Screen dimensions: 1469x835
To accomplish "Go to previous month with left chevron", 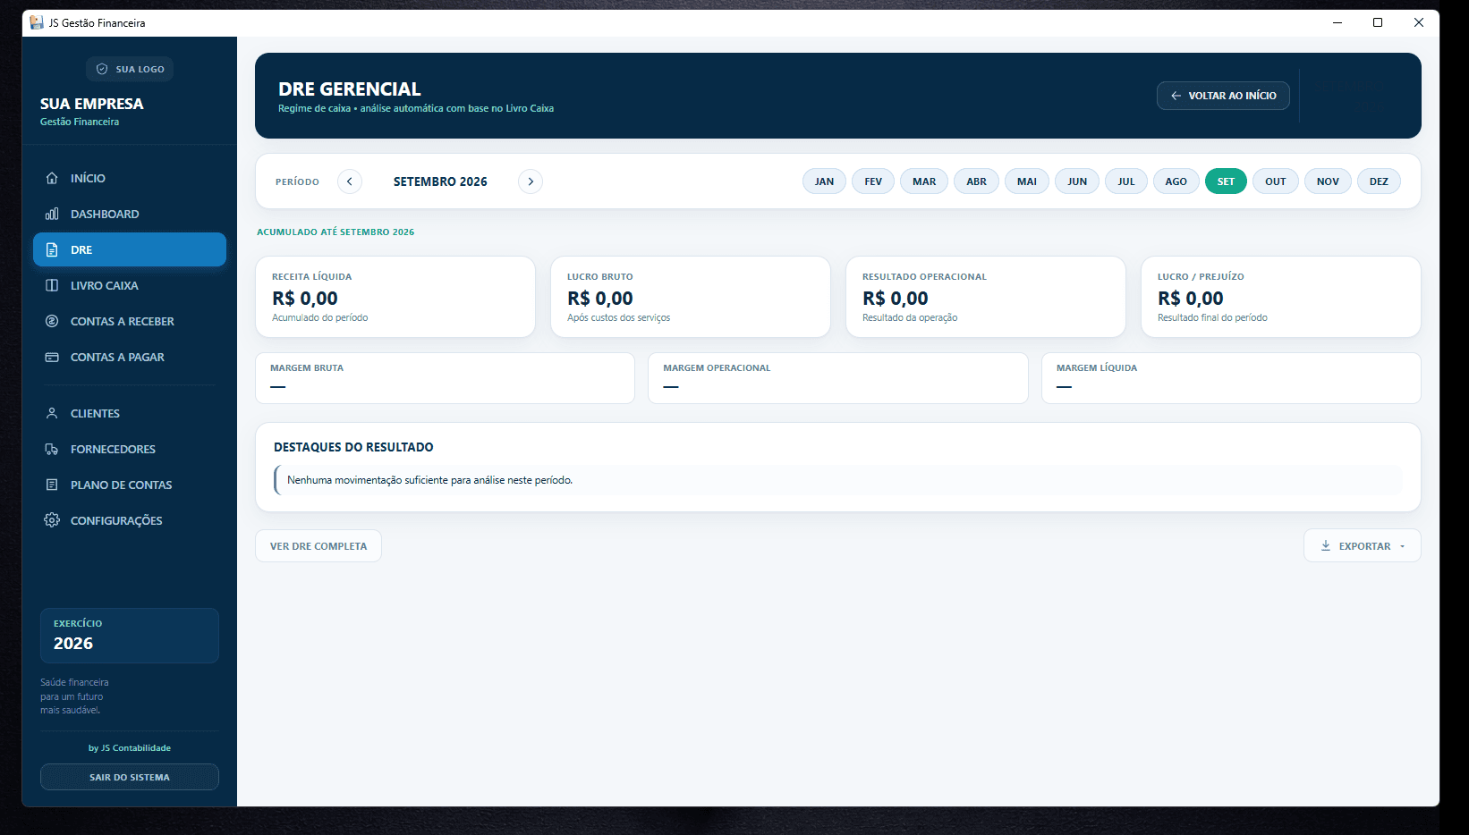I will [x=350, y=181].
